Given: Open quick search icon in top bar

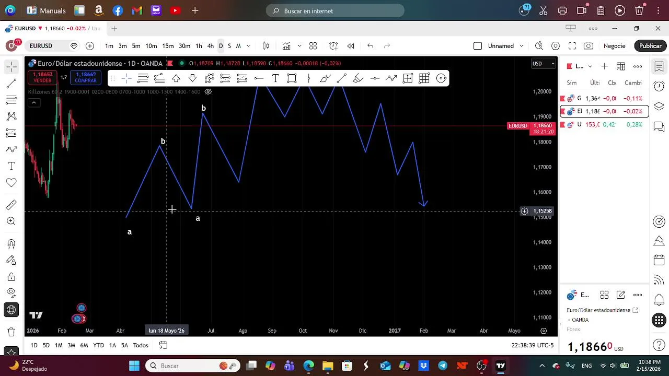Looking at the screenshot, I should 539,46.
